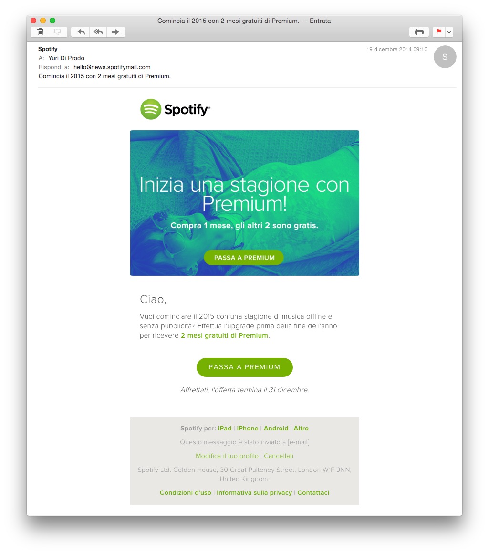Click the reply all double-arrow icon

point(98,32)
